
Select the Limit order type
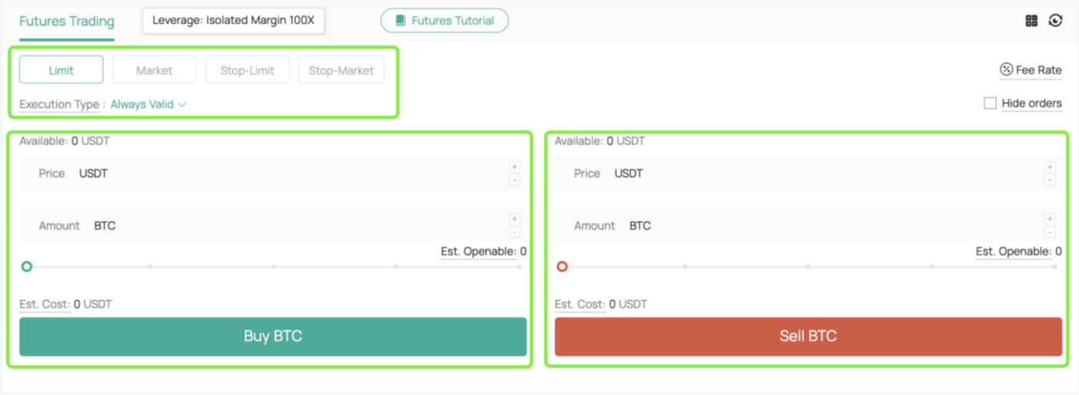click(61, 70)
